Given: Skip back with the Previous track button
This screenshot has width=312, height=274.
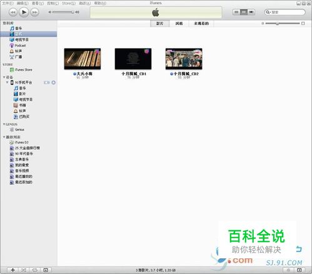Looking at the screenshot, I should click(x=13, y=13).
